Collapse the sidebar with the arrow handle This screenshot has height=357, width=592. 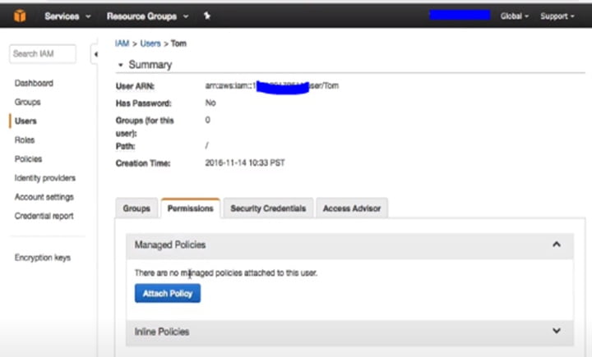pos(95,54)
